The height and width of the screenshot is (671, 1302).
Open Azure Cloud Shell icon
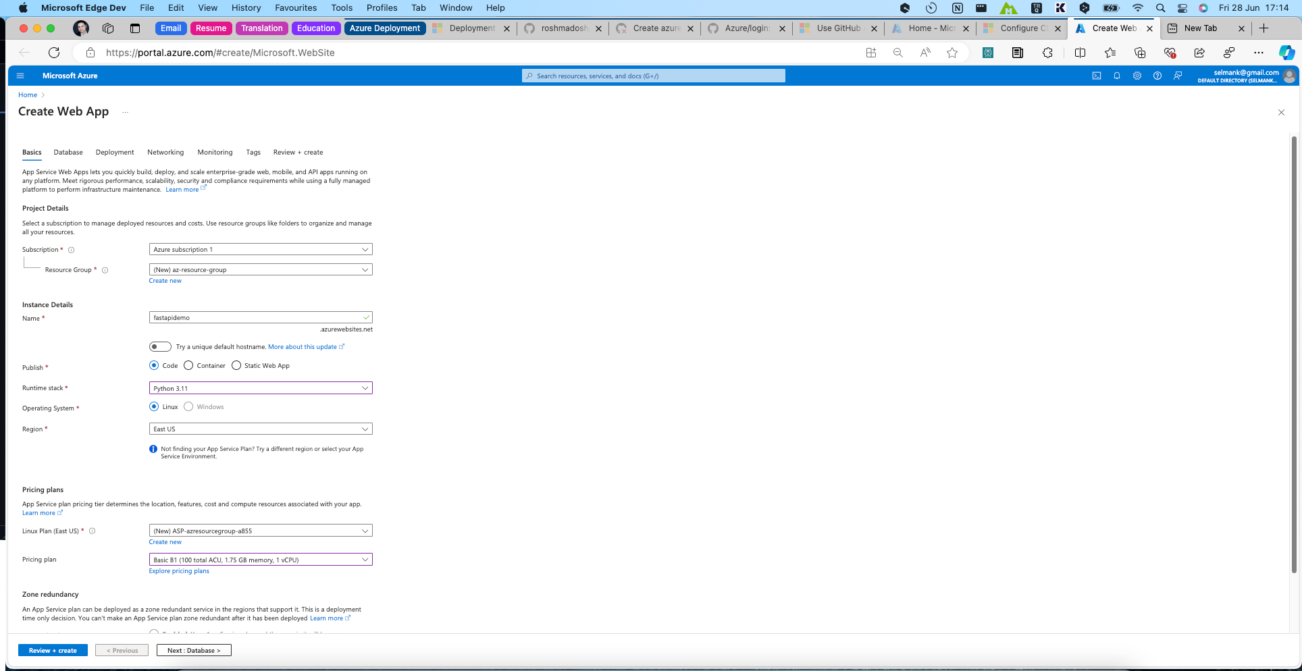(1097, 76)
